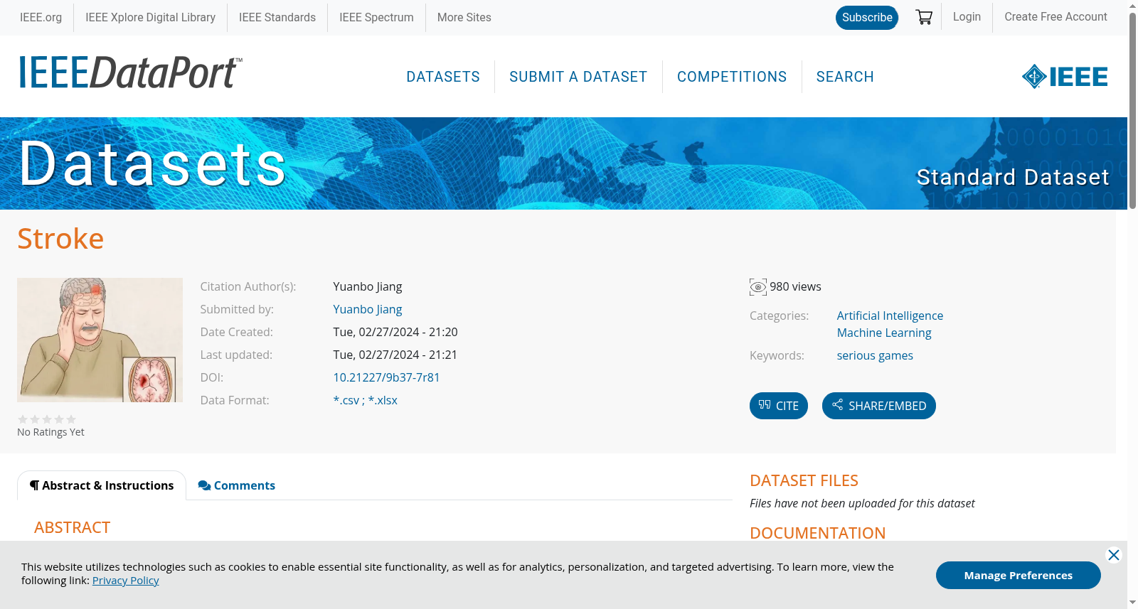The image size is (1138, 609).
Task: Click the serious games keyword
Action: click(x=875, y=356)
